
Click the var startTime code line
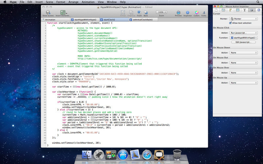point(84,87)
